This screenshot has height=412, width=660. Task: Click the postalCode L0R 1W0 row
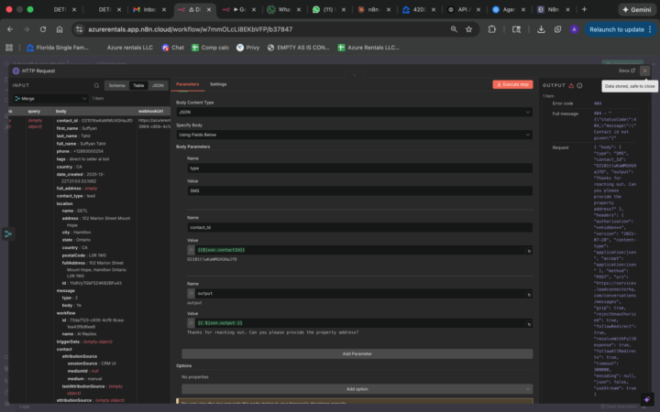[84, 255]
